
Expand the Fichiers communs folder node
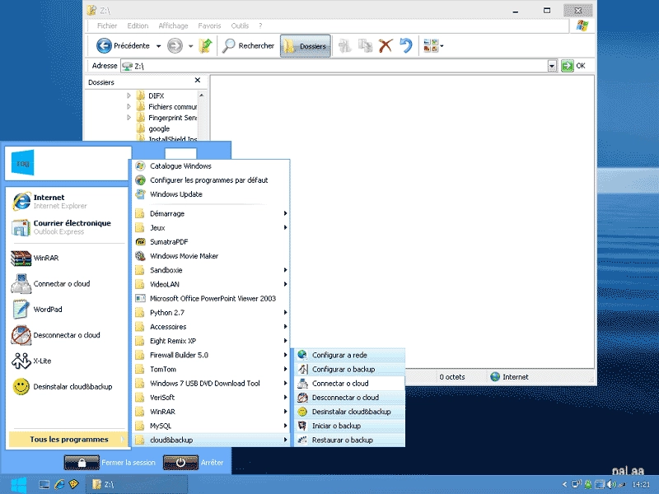click(129, 106)
